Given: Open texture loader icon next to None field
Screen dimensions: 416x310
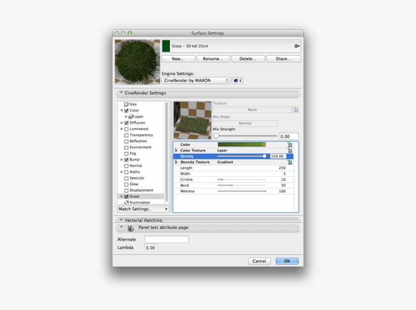Looking at the screenshot, I should click(295, 109).
